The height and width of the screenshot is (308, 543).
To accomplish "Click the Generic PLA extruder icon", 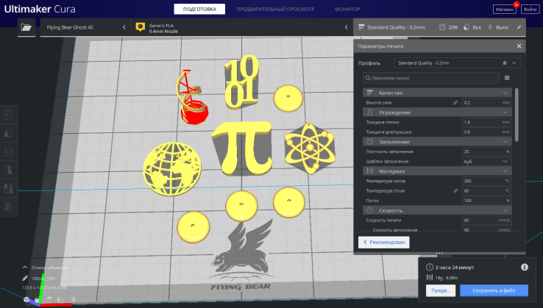I will coord(141,27).
